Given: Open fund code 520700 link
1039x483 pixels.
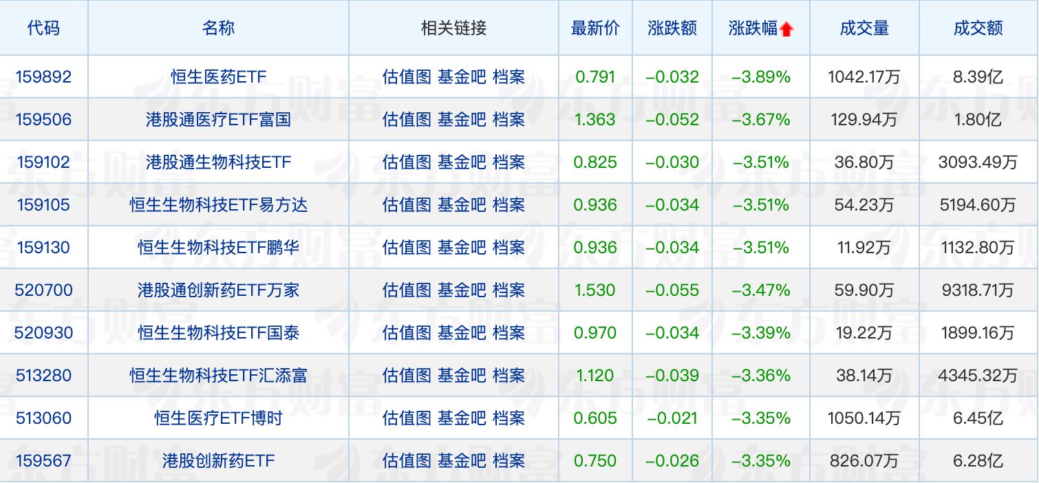Looking at the screenshot, I should 43,290.
